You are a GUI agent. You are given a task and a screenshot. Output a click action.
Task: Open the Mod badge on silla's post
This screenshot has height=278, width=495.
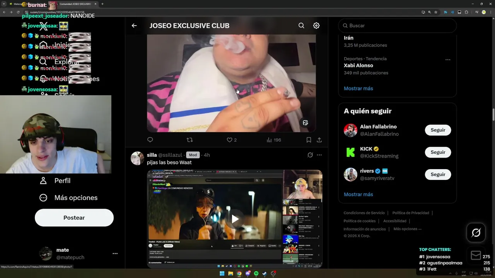[193, 155]
